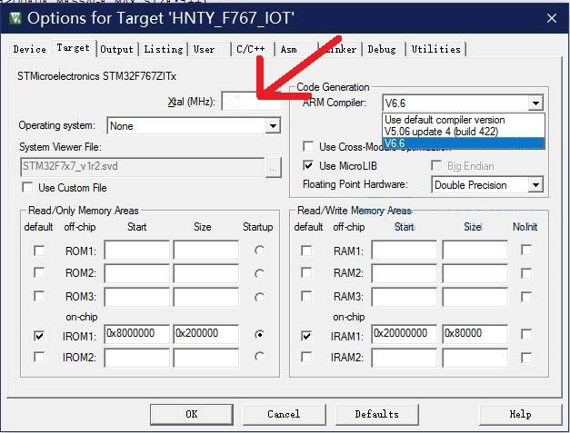Click the Xtal (MHz) input field
This screenshot has width=570, height=433.
[x=252, y=101]
